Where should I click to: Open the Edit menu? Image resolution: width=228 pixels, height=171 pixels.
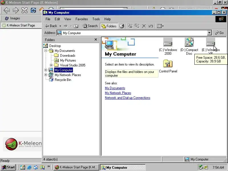(x=57, y=19)
